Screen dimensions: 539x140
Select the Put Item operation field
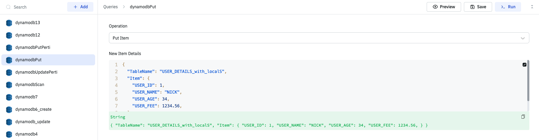coord(310,38)
